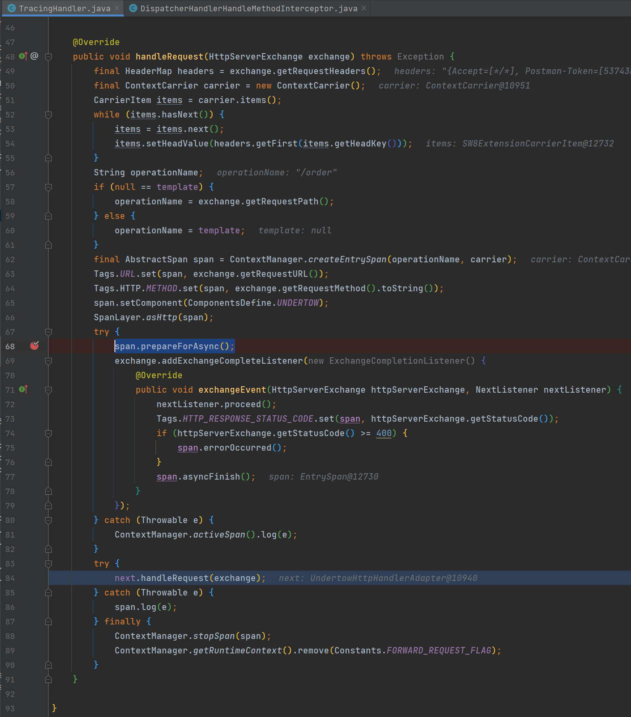The width and height of the screenshot is (631, 717).
Task: Click errorOccurred call on line 75
Action: pyautogui.click(x=237, y=448)
